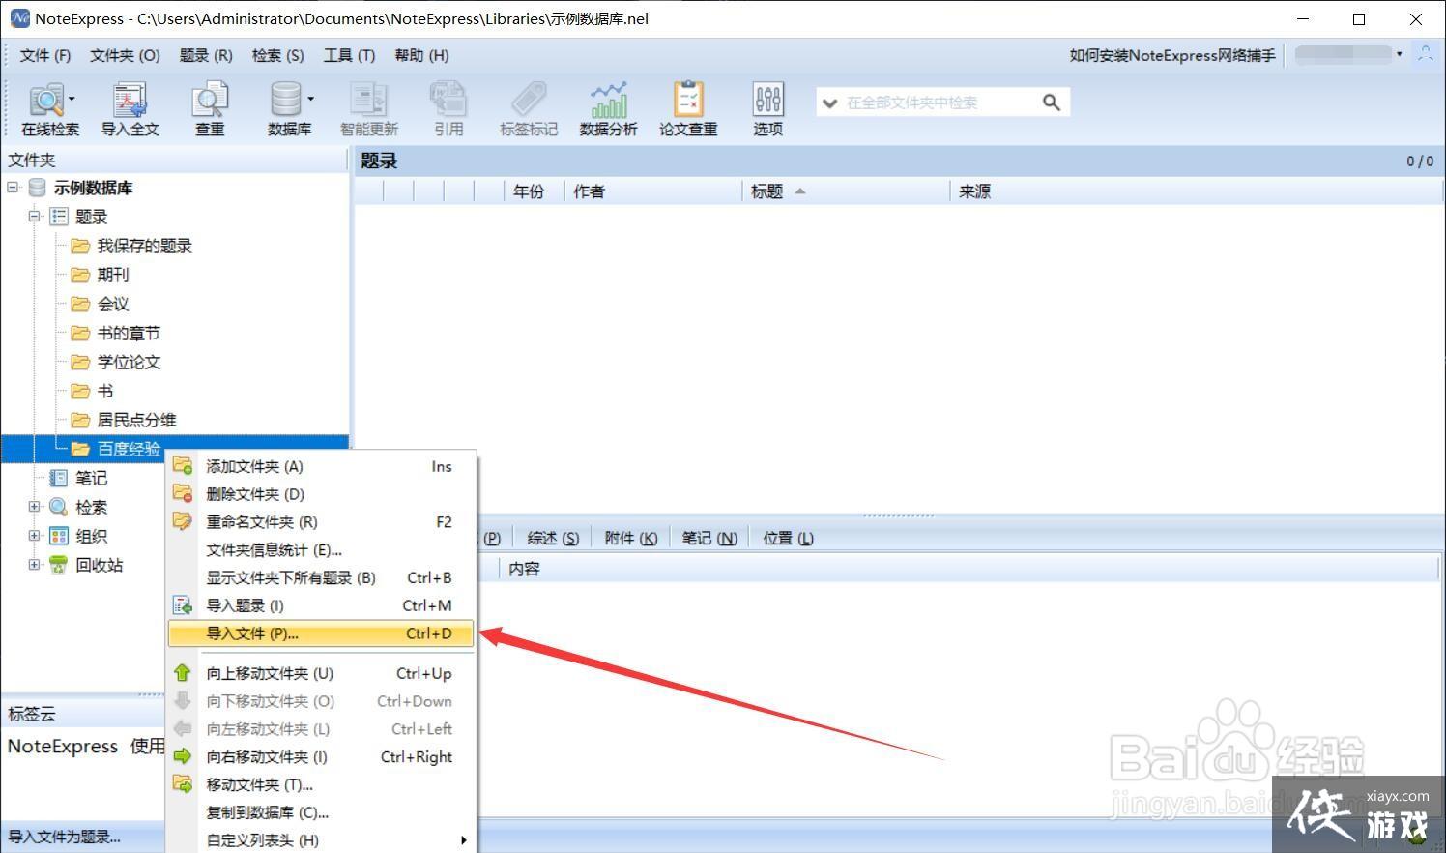Sort by the 年份 column header

pyautogui.click(x=535, y=191)
